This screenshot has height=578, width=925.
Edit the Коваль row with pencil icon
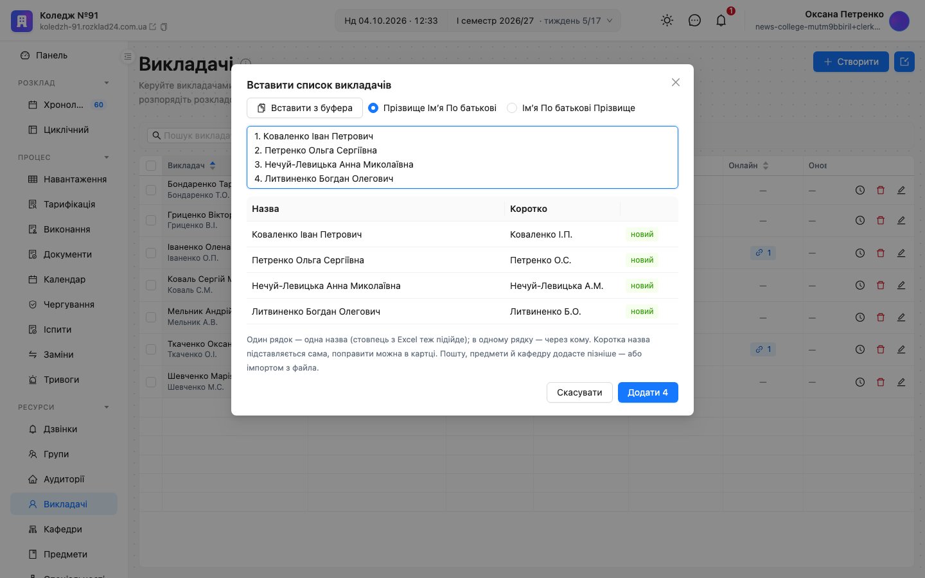[901, 285]
